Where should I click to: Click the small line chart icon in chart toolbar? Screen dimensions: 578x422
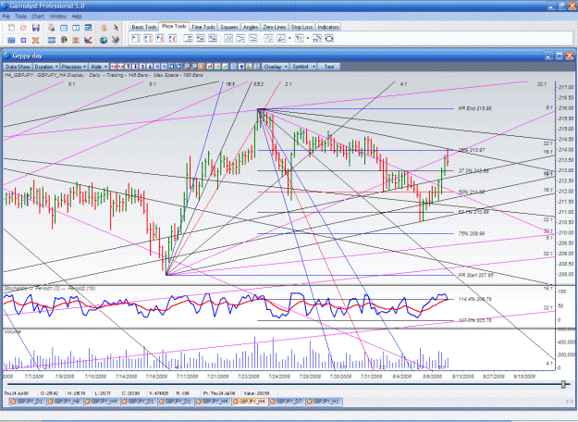[x=225, y=67]
